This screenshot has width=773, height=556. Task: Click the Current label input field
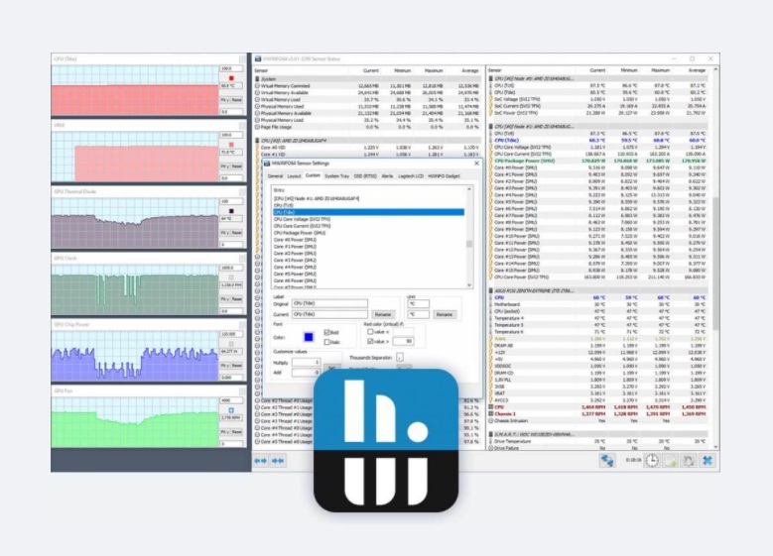pyautogui.click(x=329, y=314)
